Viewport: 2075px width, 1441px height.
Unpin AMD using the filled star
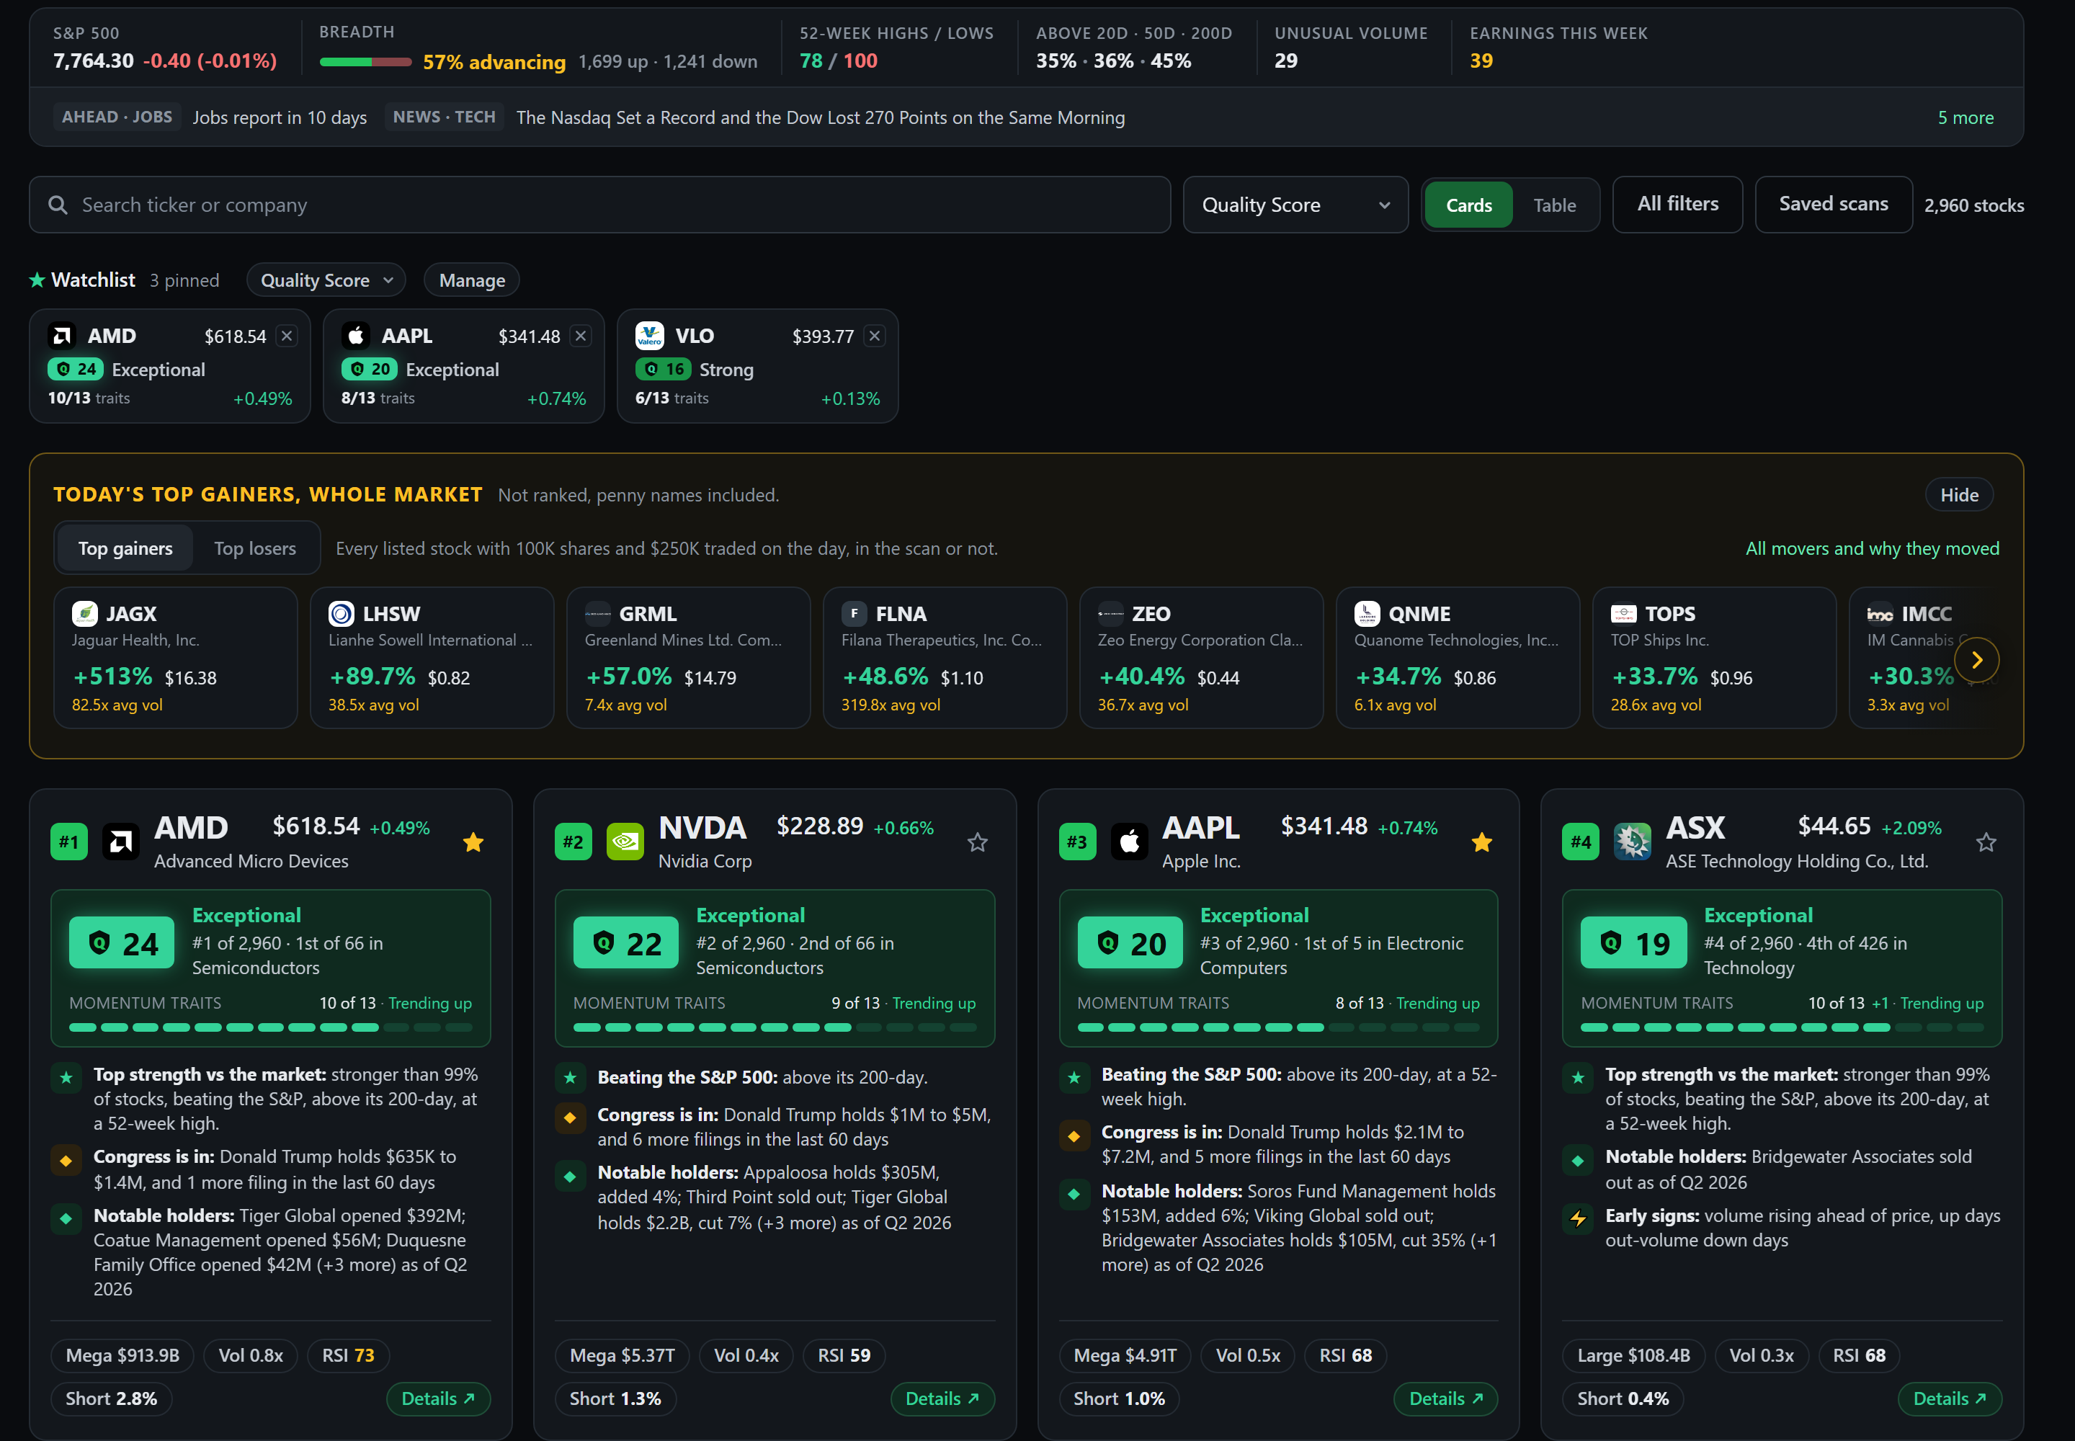pyautogui.click(x=473, y=842)
